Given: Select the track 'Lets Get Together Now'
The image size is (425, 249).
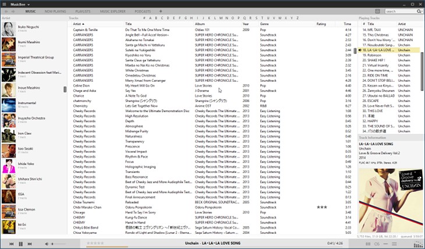Looking at the screenshot, I should 141,106.
